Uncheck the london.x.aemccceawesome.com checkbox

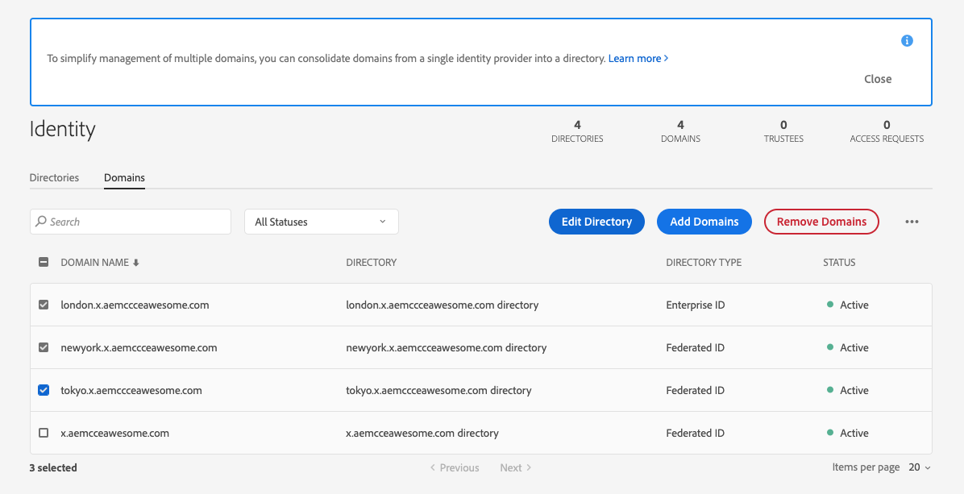[x=44, y=305]
